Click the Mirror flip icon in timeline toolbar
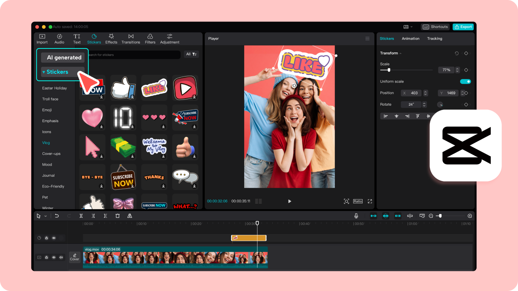 [129, 216]
